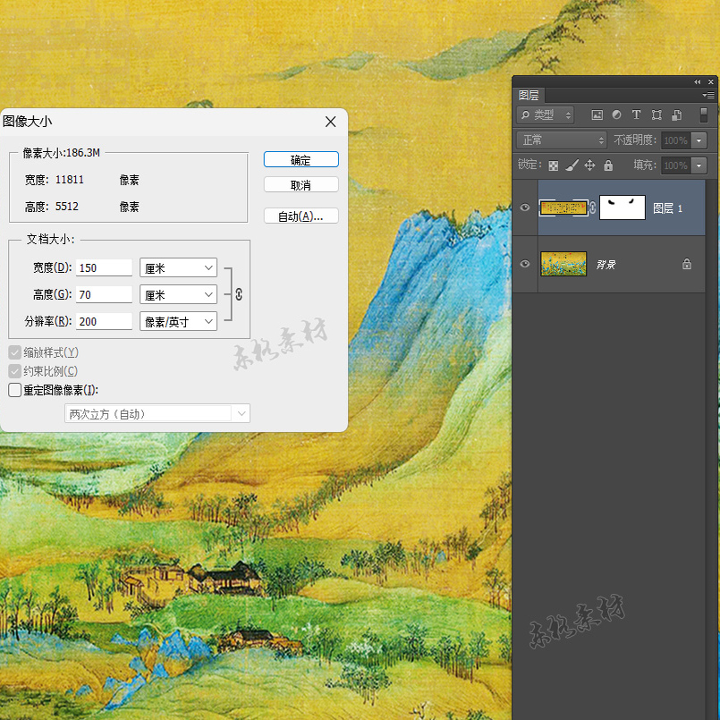Select the 背景 layer name
720x720 pixels.
click(x=606, y=265)
